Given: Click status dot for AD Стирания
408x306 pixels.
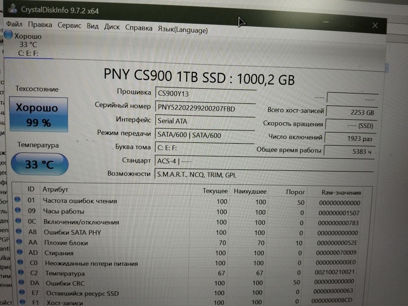Looking at the screenshot, I should (x=20, y=252).
